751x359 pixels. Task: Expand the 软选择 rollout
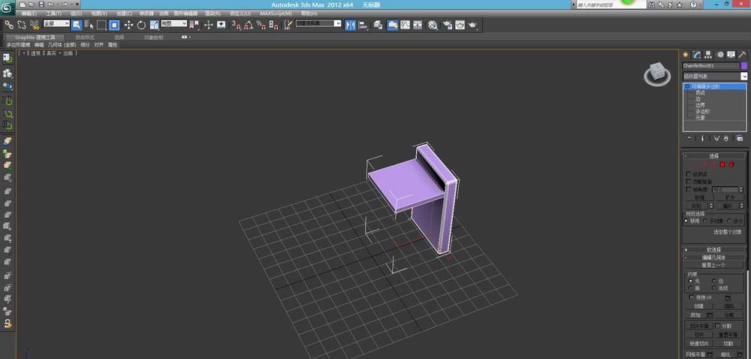tap(714, 250)
